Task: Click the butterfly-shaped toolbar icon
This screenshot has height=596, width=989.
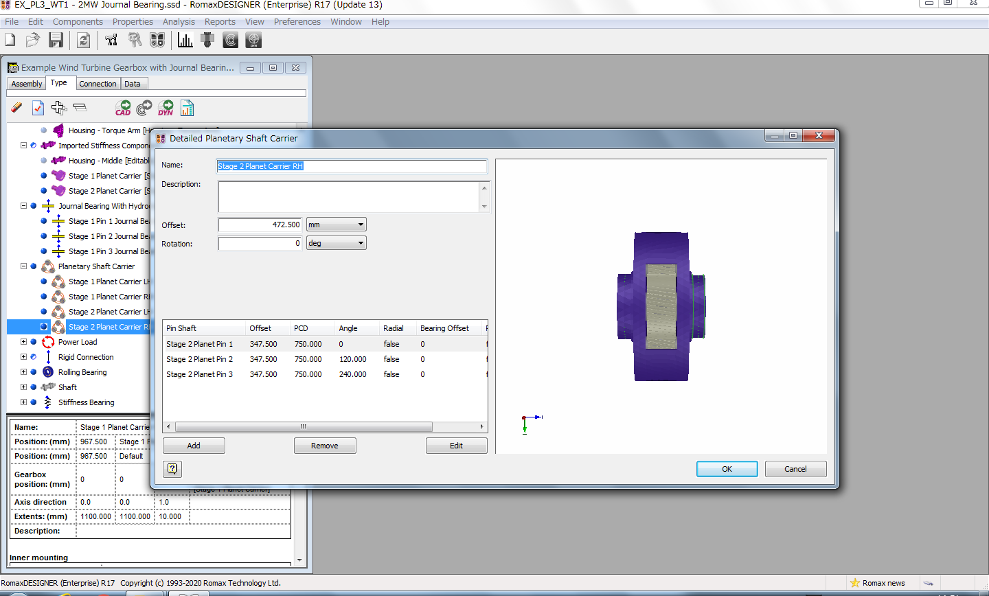Action: coord(157,41)
